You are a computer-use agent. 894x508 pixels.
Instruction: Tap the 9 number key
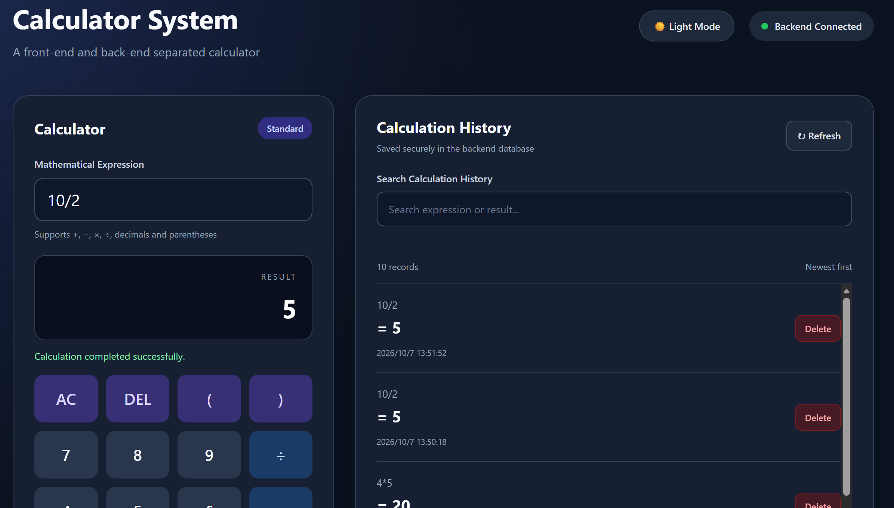[x=209, y=455]
